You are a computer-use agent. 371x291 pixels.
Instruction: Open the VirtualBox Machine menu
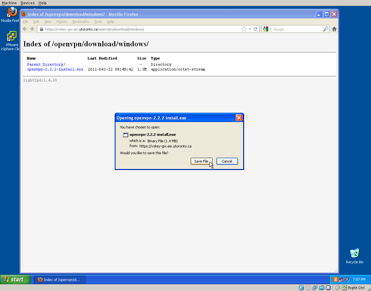click(x=9, y=3)
